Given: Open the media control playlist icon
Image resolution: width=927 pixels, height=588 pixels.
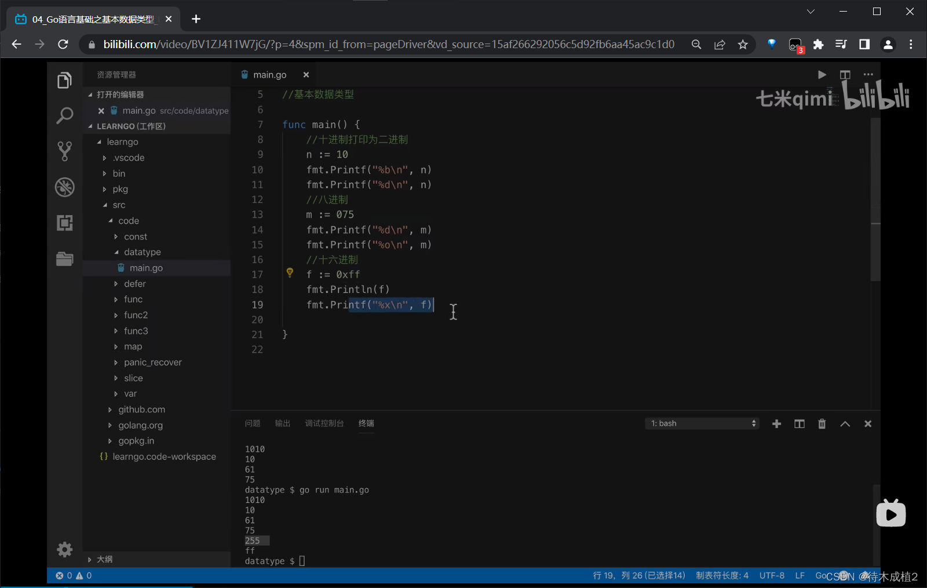Looking at the screenshot, I should (x=841, y=45).
